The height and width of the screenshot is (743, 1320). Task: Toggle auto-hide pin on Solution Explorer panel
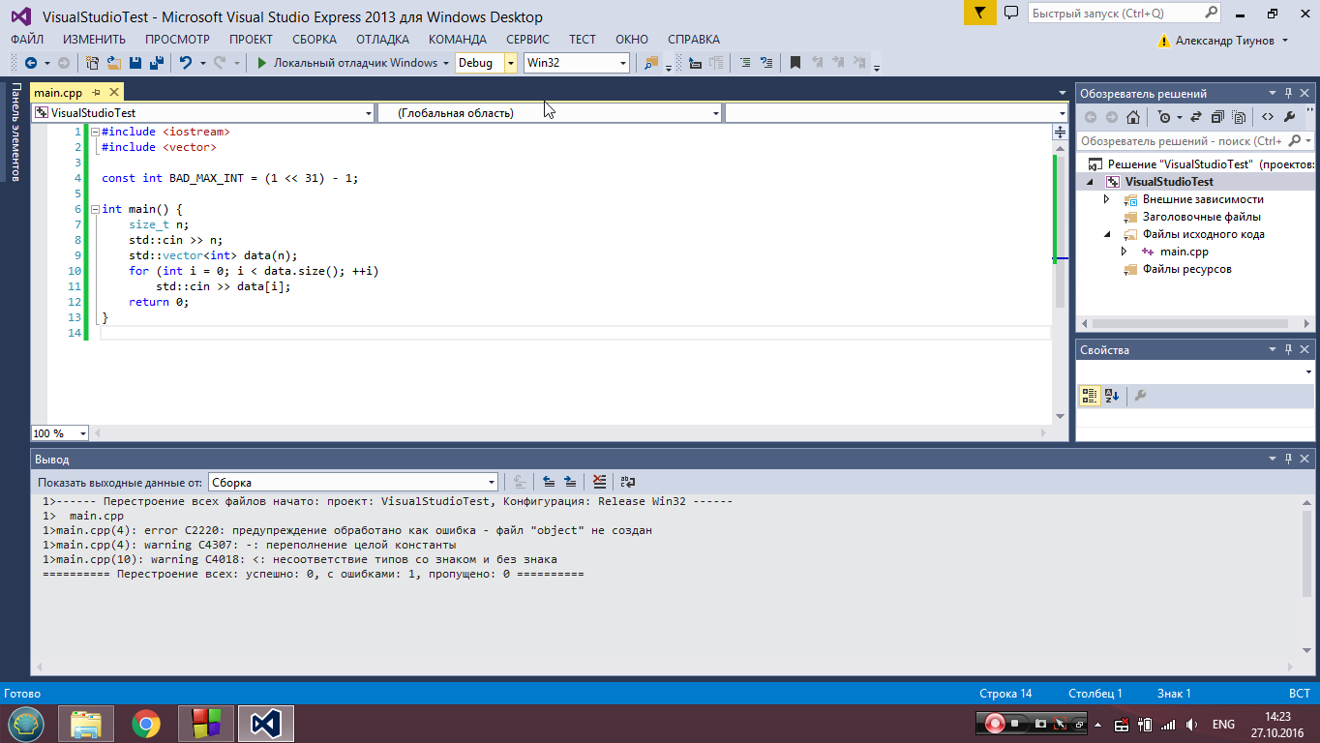click(1288, 94)
